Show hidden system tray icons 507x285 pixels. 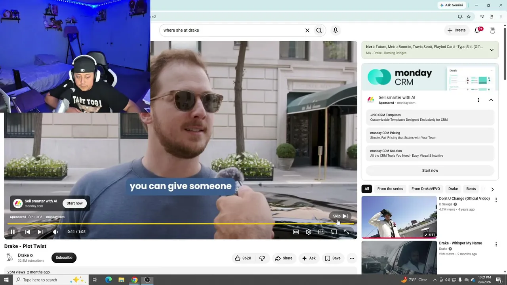pos(434,280)
